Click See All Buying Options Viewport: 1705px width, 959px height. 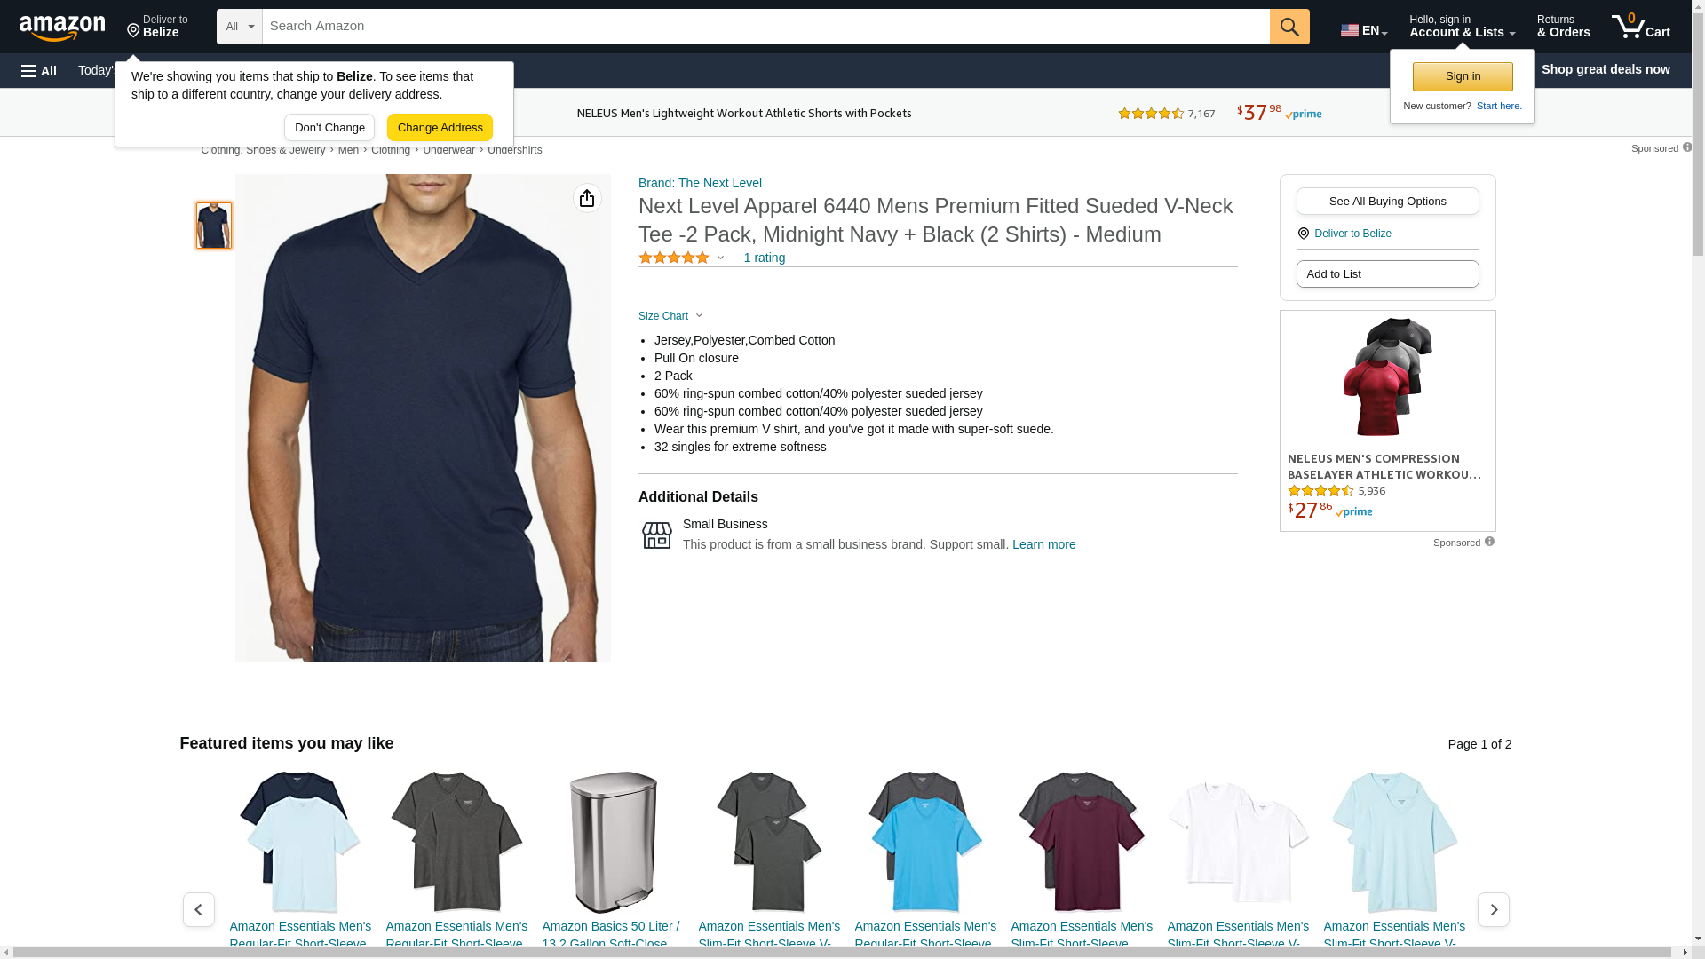click(x=1387, y=201)
